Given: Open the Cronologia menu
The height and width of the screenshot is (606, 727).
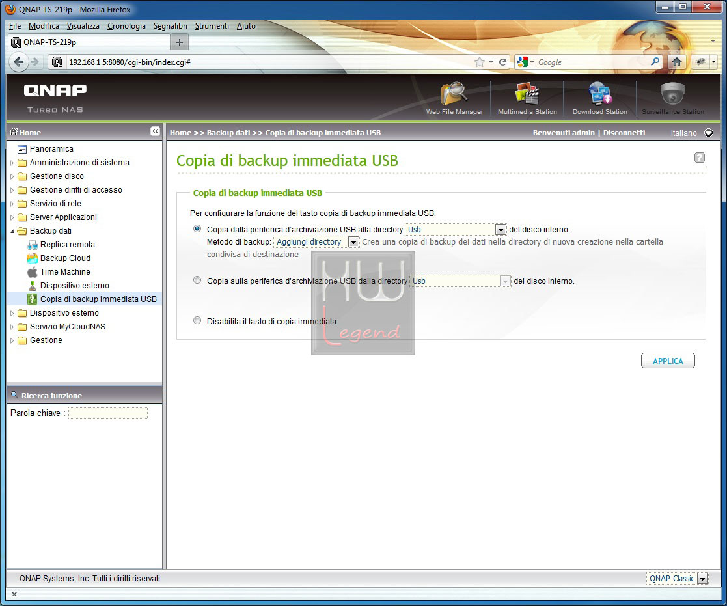Looking at the screenshot, I should click(126, 26).
